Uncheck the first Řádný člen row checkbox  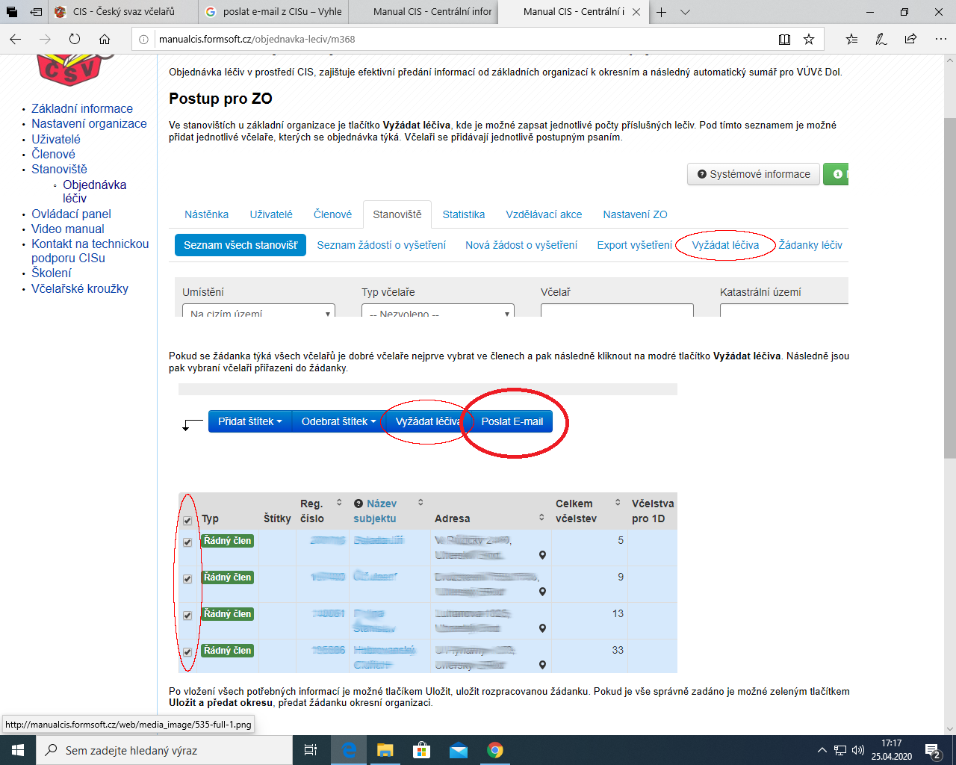click(187, 542)
